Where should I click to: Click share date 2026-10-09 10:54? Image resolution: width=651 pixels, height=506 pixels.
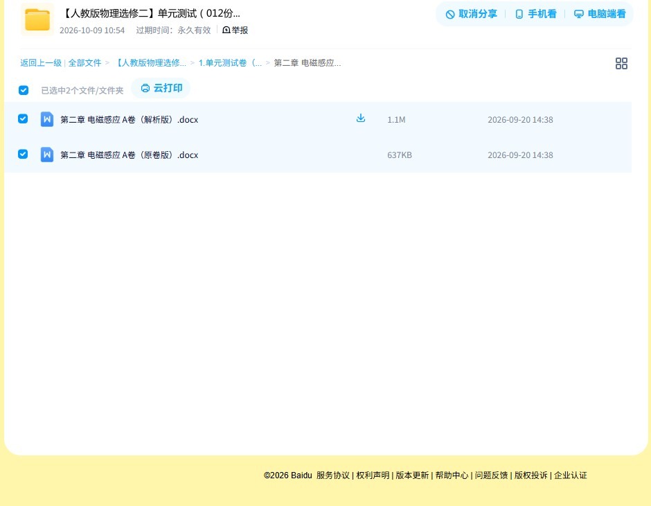pos(92,30)
